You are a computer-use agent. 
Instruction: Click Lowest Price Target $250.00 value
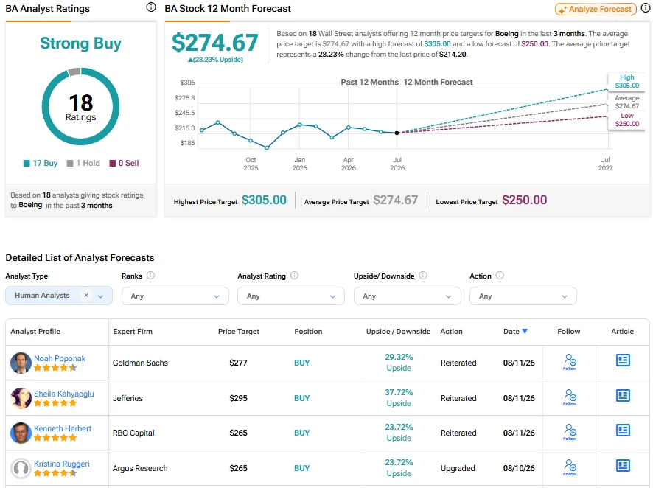[x=524, y=201]
